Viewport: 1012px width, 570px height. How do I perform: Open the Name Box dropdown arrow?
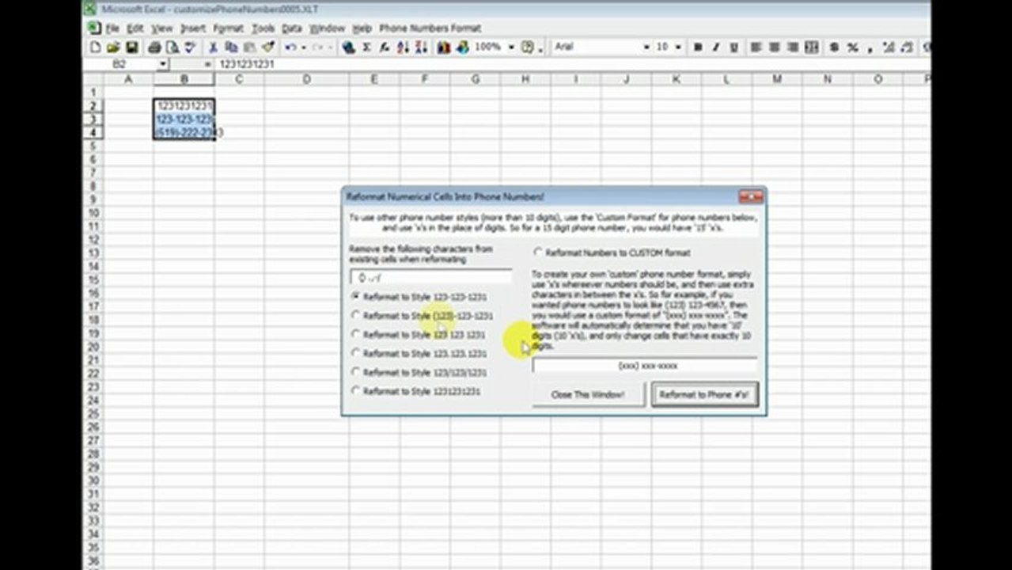click(163, 63)
